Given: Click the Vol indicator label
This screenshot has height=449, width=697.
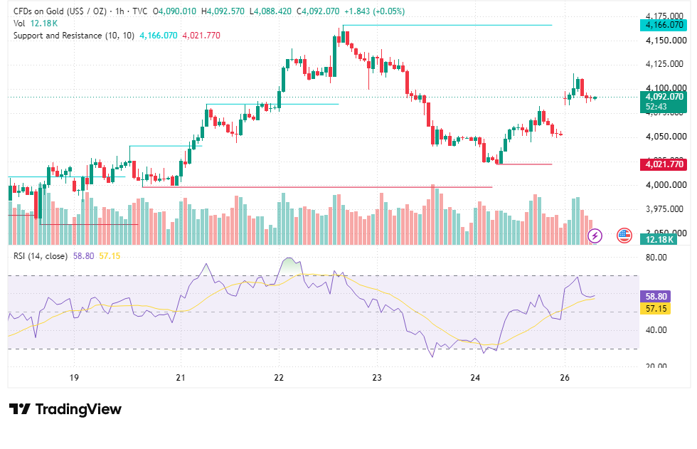Looking at the screenshot, I should point(19,23).
